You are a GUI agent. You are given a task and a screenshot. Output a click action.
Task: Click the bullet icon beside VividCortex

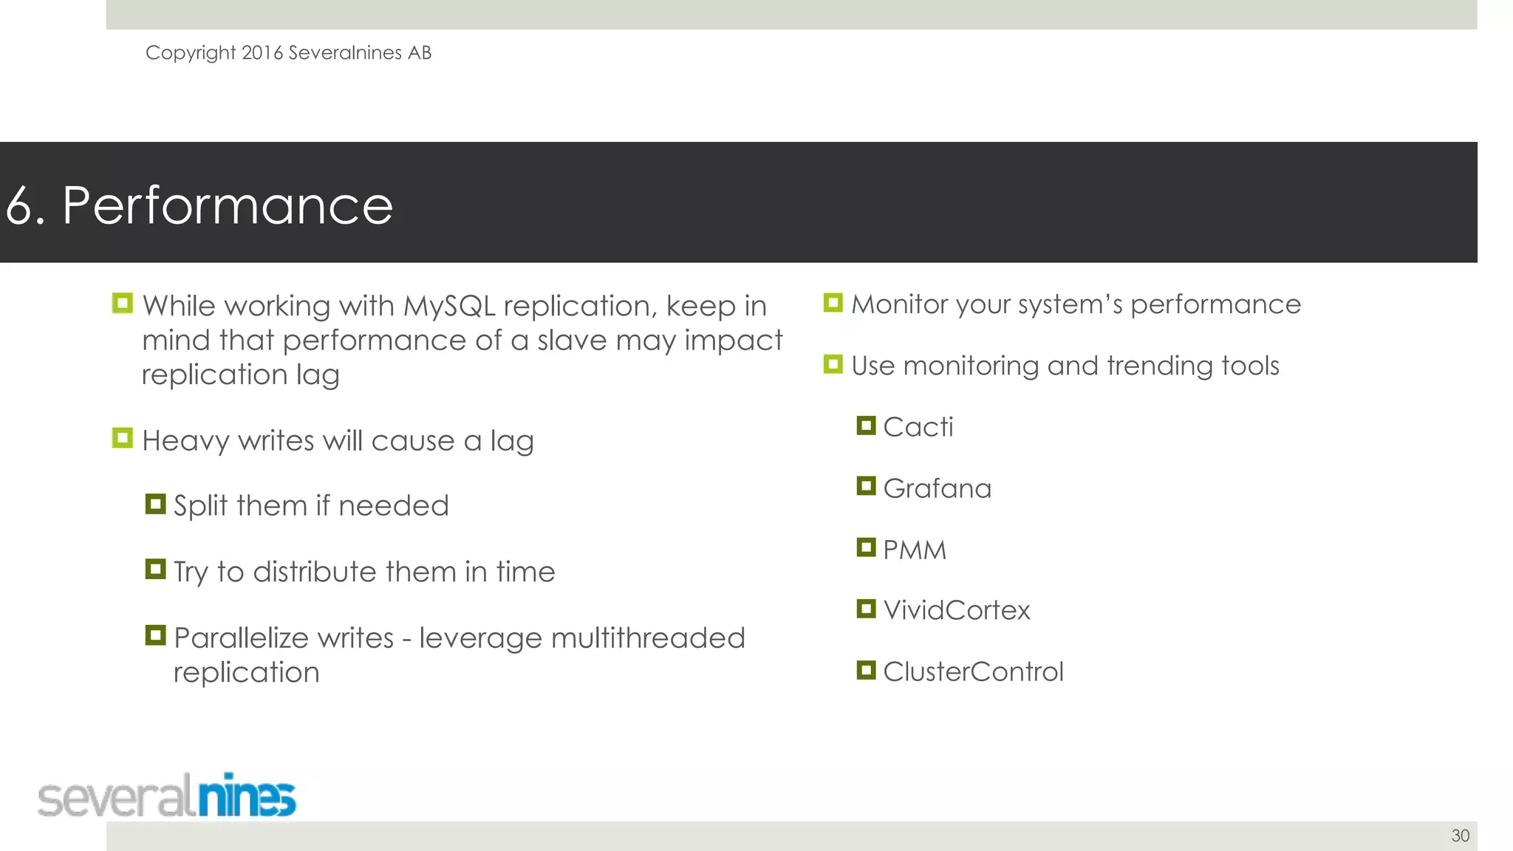[866, 609]
